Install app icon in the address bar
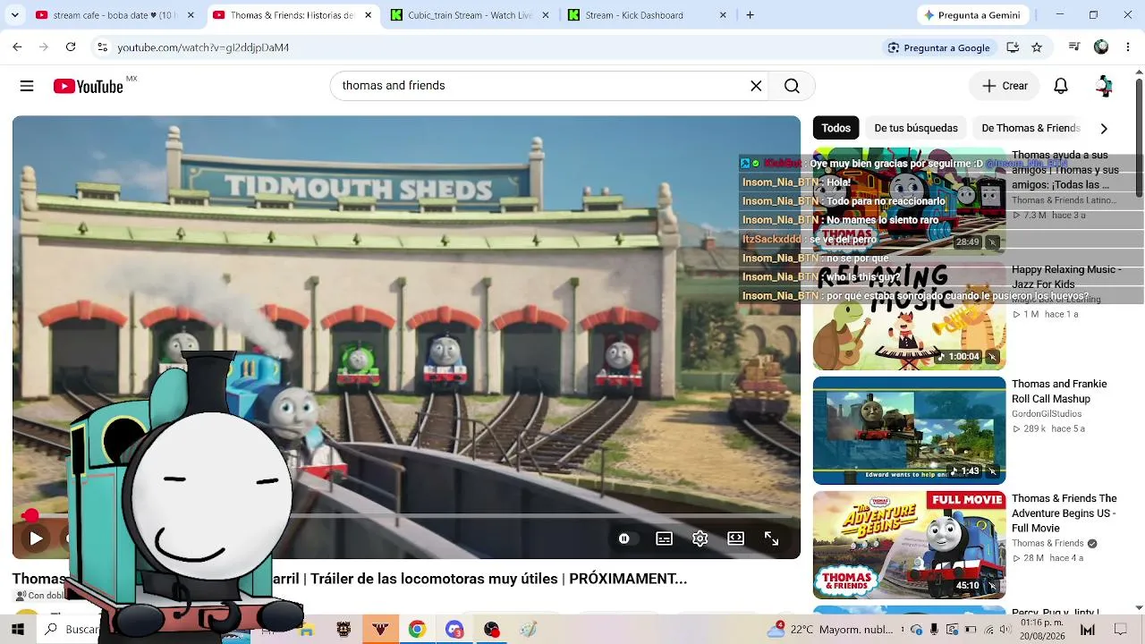 [1013, 47]
